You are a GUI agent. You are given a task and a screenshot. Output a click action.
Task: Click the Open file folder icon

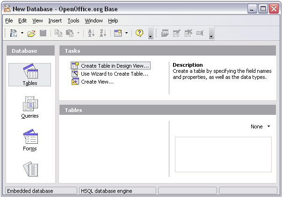point(31,33)
